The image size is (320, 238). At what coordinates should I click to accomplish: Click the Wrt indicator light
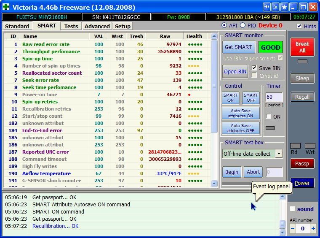tap(310, 146)
